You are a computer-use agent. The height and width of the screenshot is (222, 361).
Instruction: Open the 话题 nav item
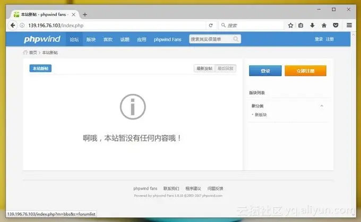[x=125, y=39]
